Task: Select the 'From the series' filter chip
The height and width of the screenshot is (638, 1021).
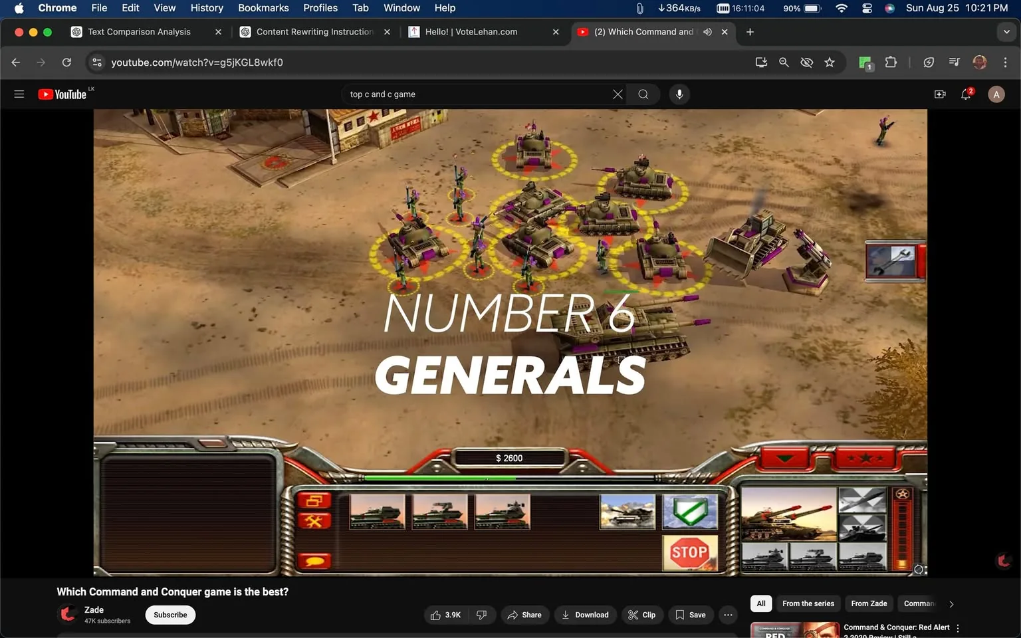Action: pos(808,603)
